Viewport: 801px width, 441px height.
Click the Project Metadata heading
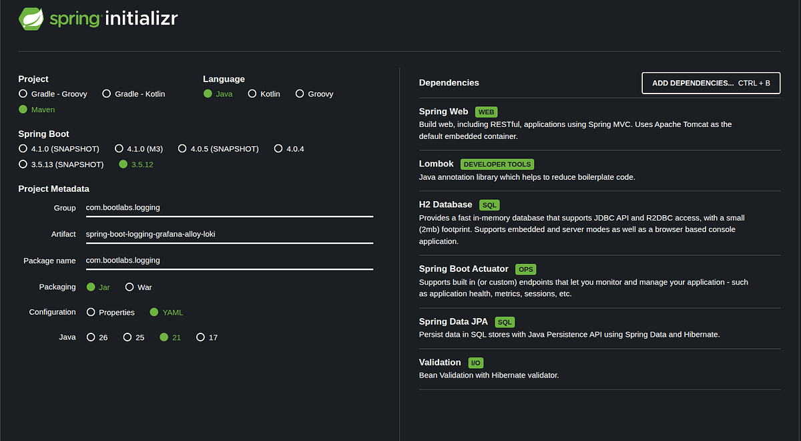(x=53, y=189)
